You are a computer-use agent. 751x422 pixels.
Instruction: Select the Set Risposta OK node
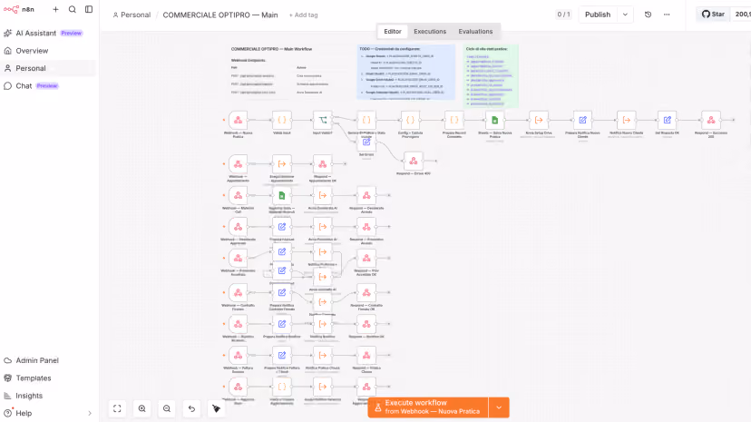point(668,120)
